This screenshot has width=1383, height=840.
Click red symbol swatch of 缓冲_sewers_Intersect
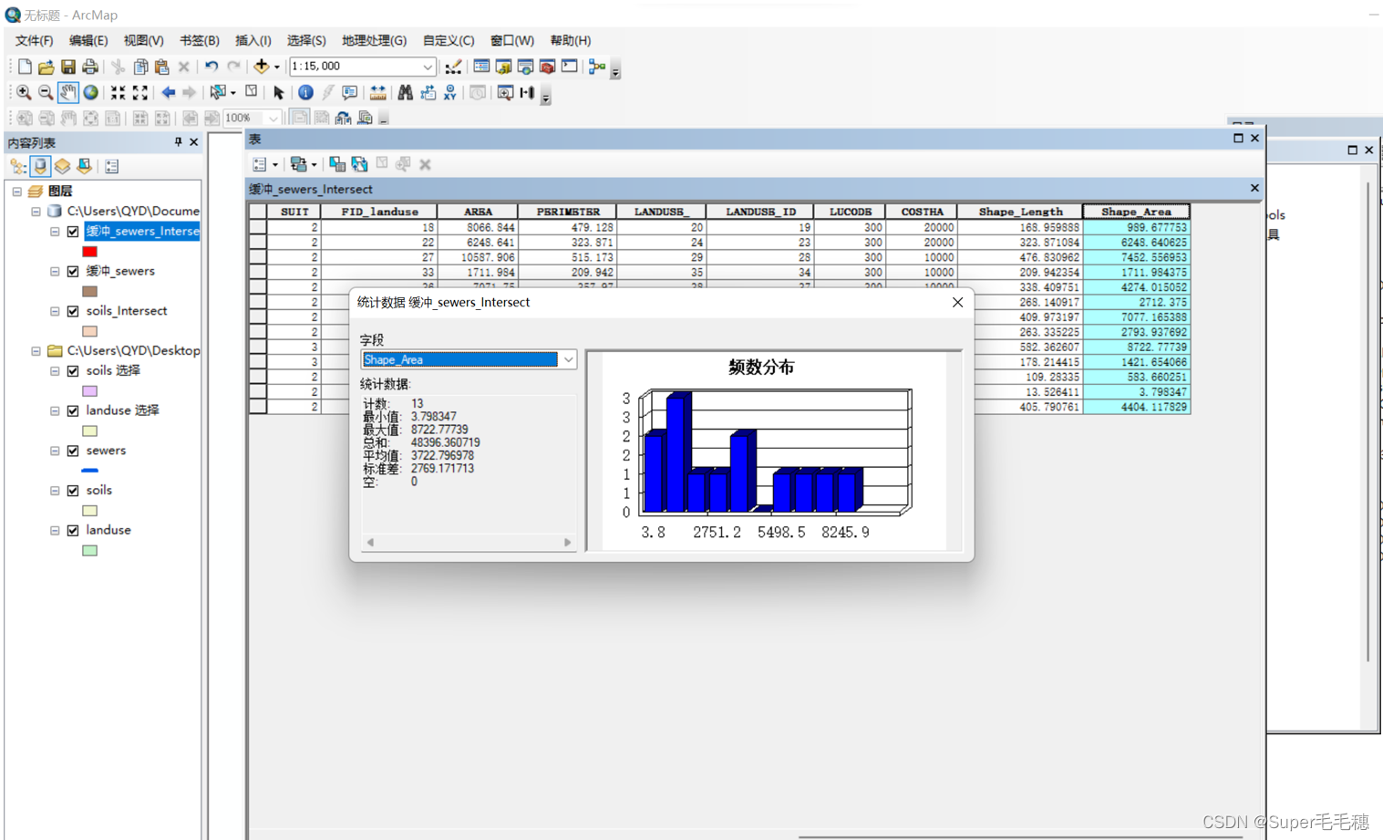[x=89, y=252]
